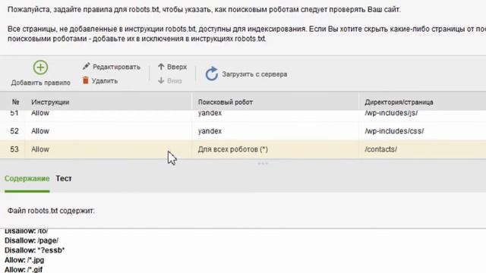Click the green plus Add rule icon
The height and width of the screenshot is (273, 486).
point(40,67)
